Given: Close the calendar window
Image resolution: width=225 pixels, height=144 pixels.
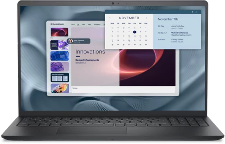Looking at the screenshot, I should (x=196, y=12).
